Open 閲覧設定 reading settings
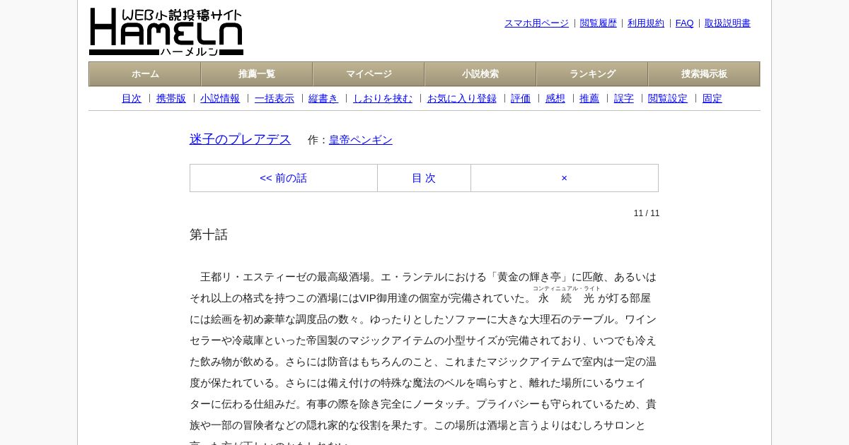This screenshot has width=849, height=445. (668, 99)
